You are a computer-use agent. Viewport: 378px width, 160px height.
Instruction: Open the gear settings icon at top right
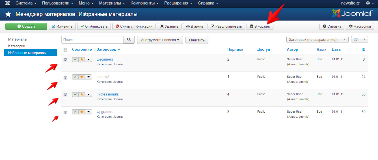[370, 3]
